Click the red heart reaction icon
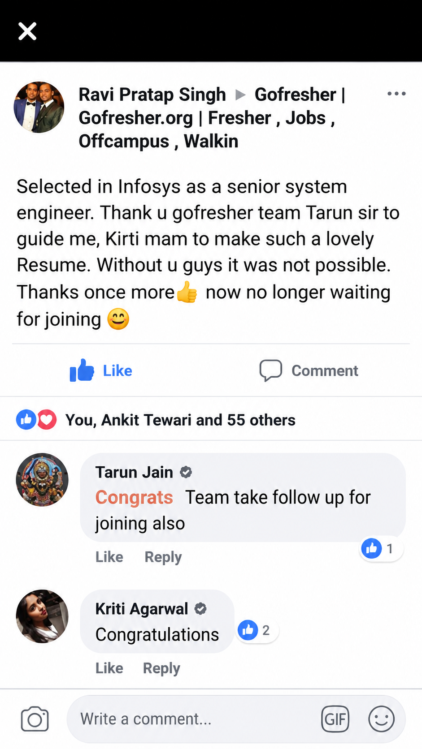This screenshot has height=749, width=422. tap(47, 420)
